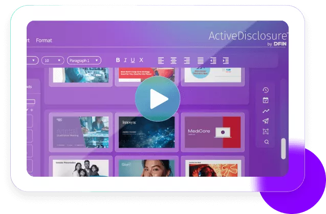Select the Investor Presentation family thumbnail

(81, 168)
